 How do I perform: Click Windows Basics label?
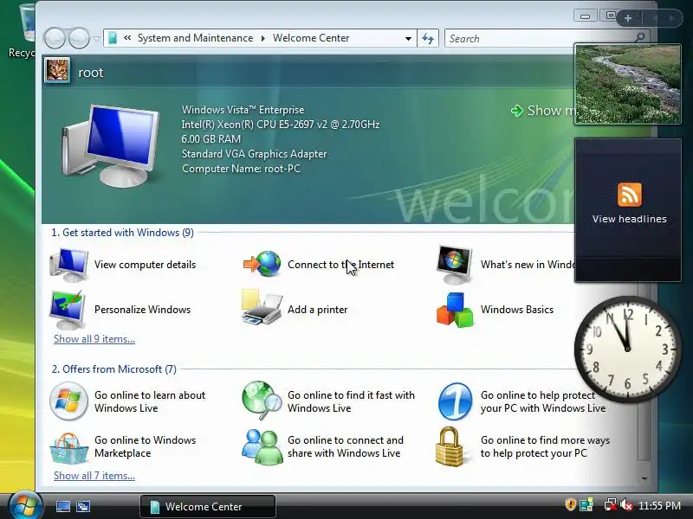pos(517,310)
